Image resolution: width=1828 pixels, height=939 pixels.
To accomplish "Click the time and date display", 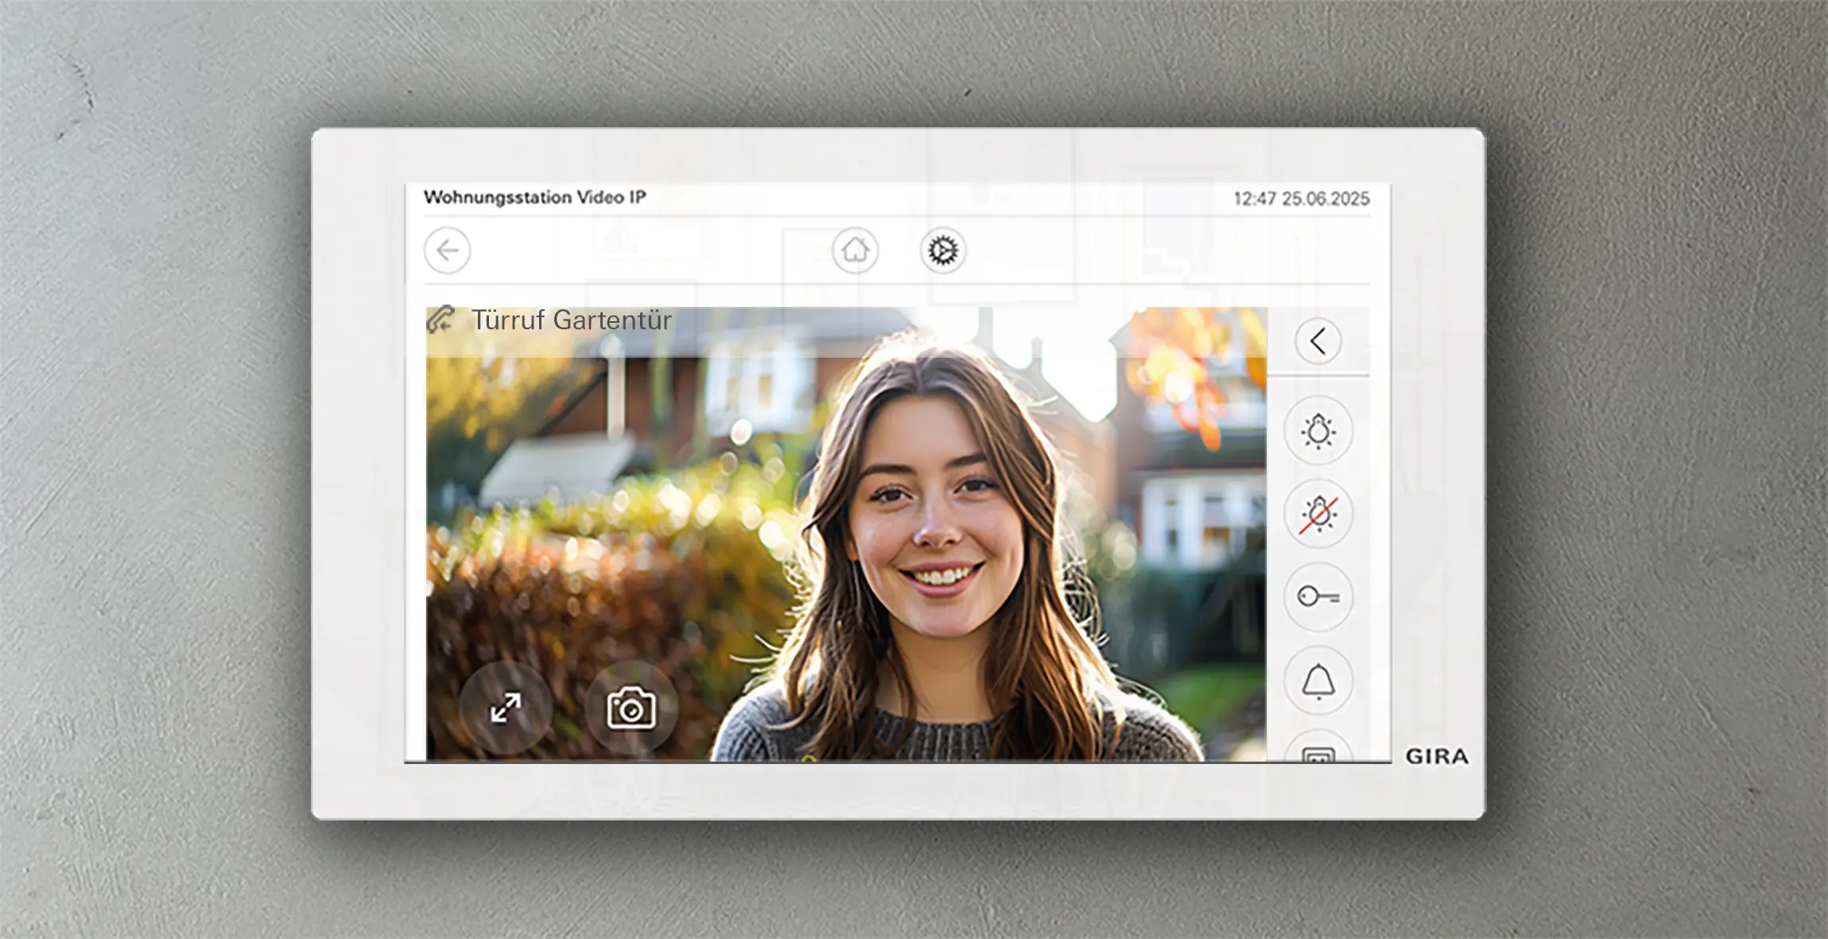I will point(1301,199).
